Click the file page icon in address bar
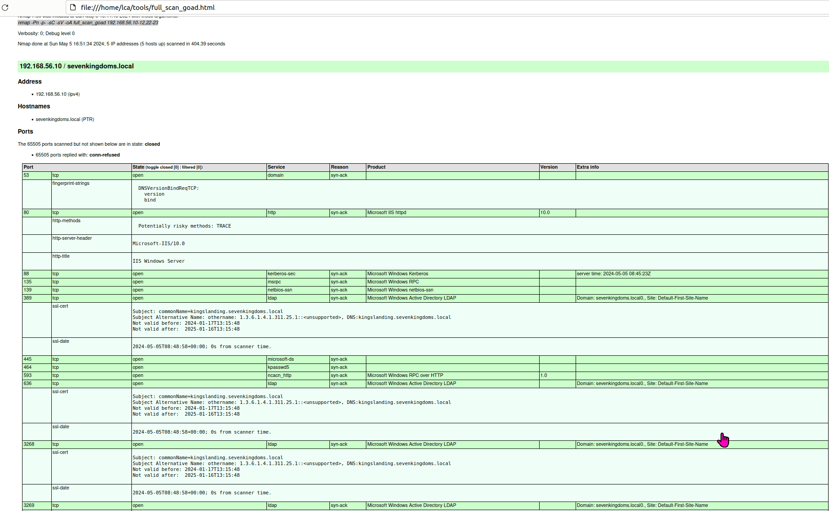 (x=73, y=8)
